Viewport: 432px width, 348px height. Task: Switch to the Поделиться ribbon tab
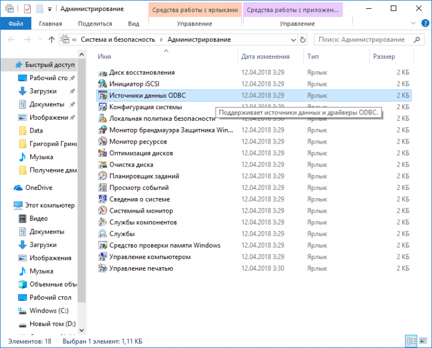point(95,24)
